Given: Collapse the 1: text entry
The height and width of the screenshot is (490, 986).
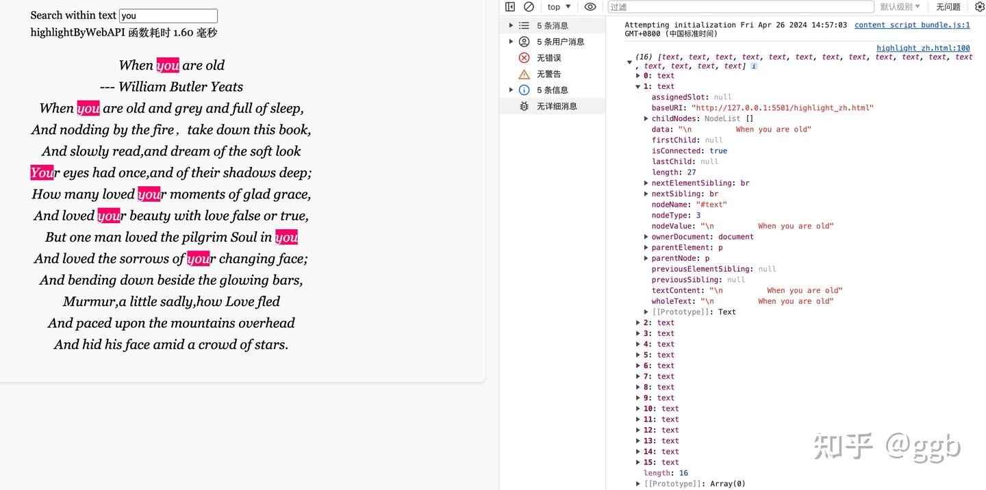Looking at the screenshot, I should tap(637, 86).
